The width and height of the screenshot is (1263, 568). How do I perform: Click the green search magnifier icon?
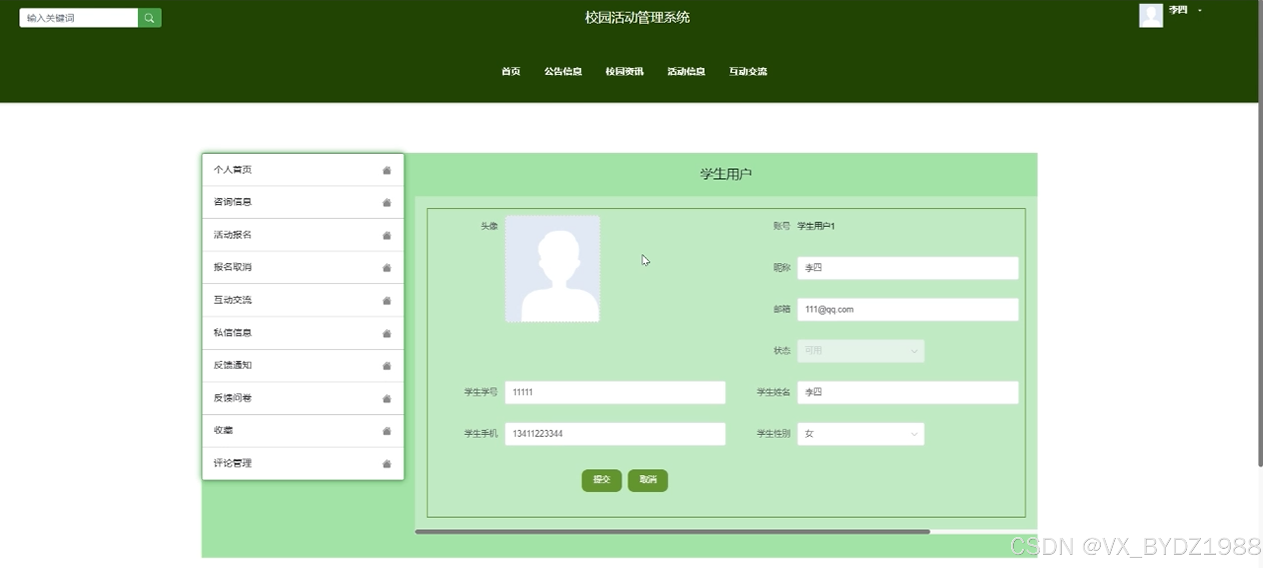coord(150,18)
